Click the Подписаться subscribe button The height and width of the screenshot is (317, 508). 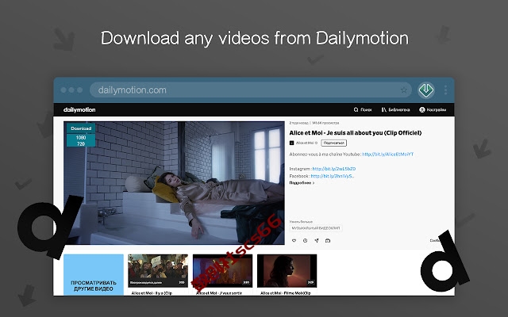(x=333, y=143)
